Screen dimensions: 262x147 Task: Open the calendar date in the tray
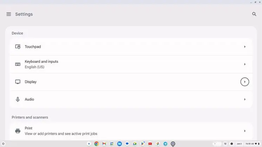[x=239, y=143]
